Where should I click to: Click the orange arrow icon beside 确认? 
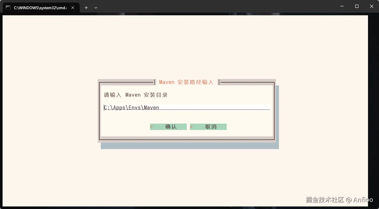coord(151,127)
